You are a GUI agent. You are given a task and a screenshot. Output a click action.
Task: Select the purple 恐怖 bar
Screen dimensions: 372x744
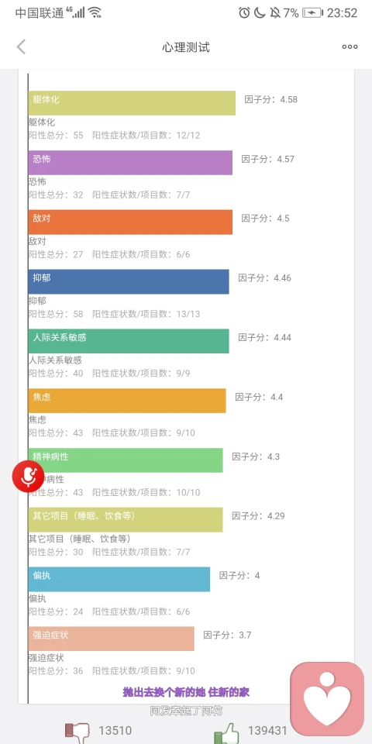pyautogui.click(x=130, y=163)
